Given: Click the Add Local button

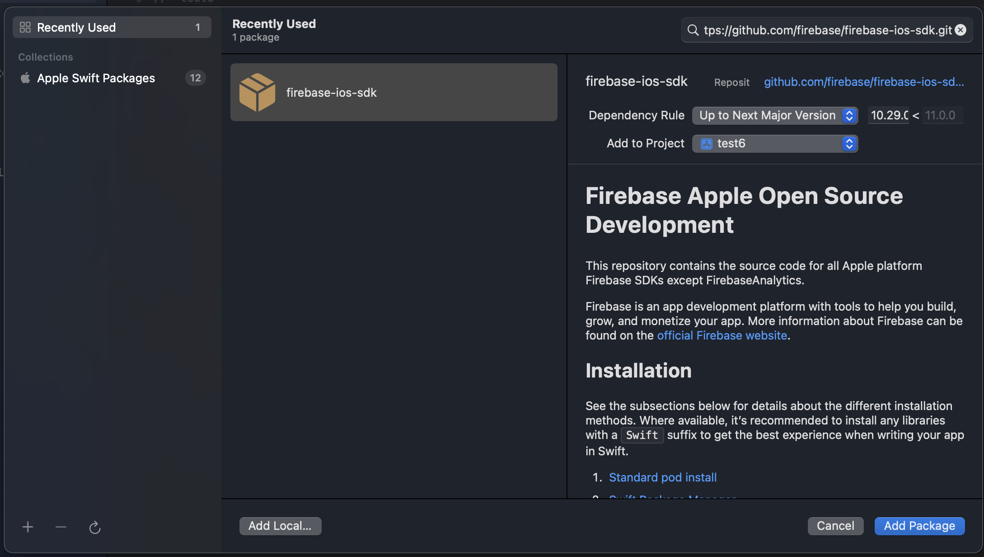Looking at the screenshot, I should tap(280, 526).
